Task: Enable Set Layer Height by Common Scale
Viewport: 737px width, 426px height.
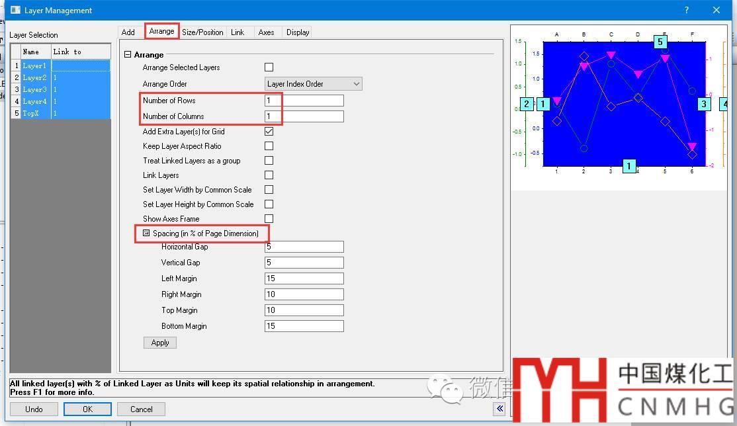Action: (269, 204)
